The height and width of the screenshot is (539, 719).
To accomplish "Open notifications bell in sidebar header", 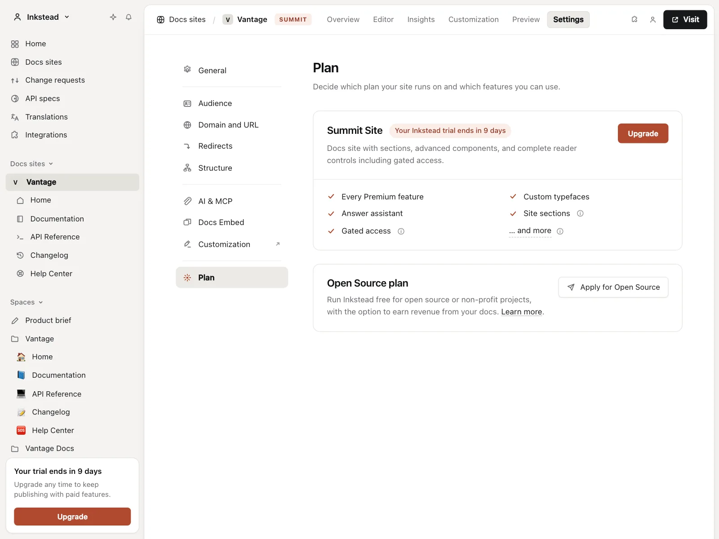I will click(x=129, y=17).
